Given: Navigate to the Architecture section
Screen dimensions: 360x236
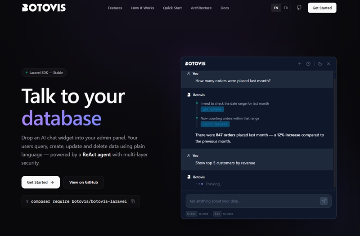Looking at the screenshot, I should [x=201, y=8].
